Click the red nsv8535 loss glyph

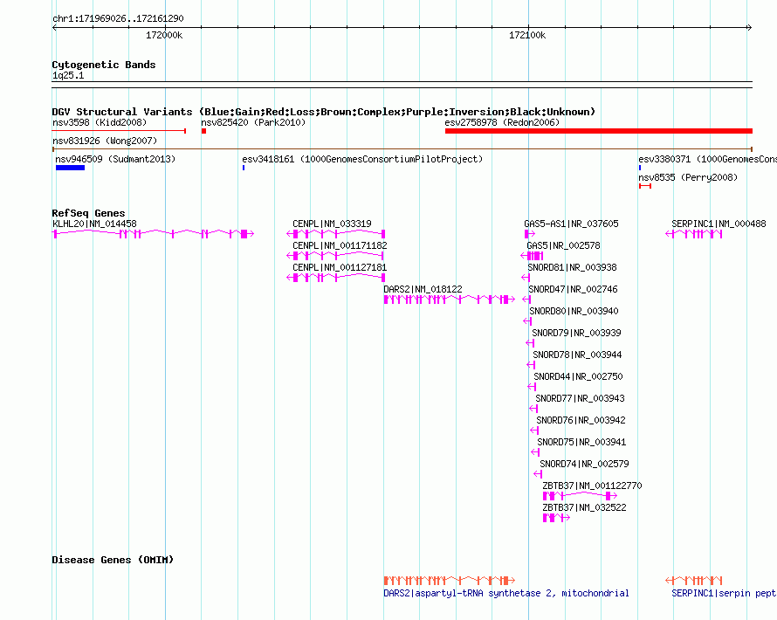click(645, 186)
